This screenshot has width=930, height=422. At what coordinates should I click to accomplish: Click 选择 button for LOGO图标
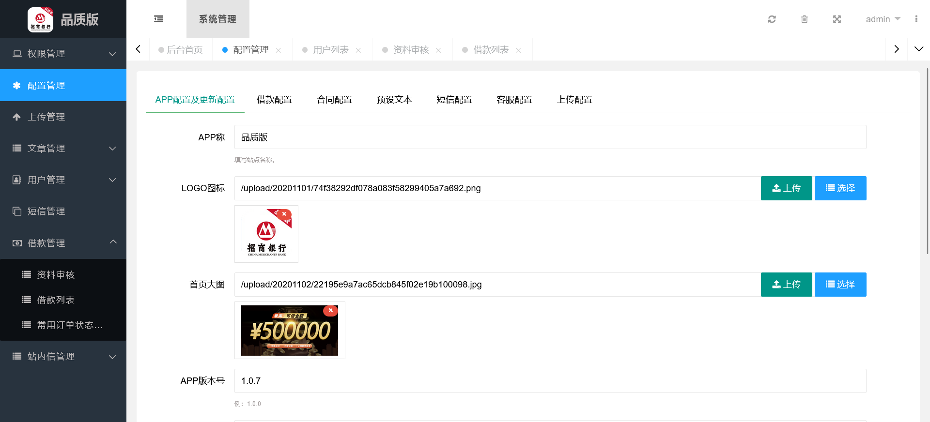click(x=840, y=188)
